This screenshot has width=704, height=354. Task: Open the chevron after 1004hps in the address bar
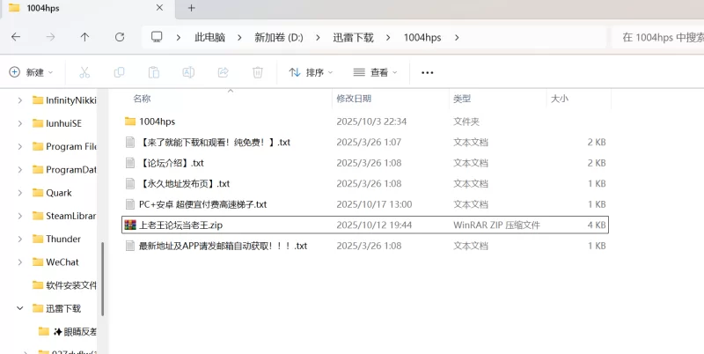[x=457, y=38]
